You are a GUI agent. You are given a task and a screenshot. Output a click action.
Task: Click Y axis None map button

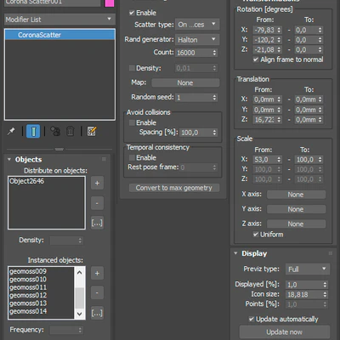(296, 209)
